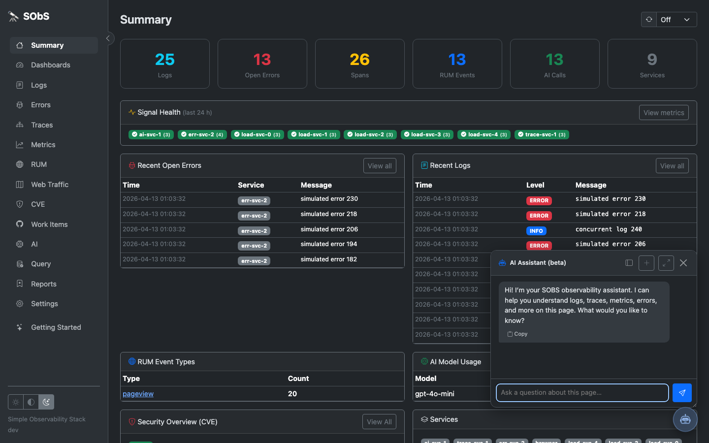Collapse the sidebar with the chevron button

[108, 38]
